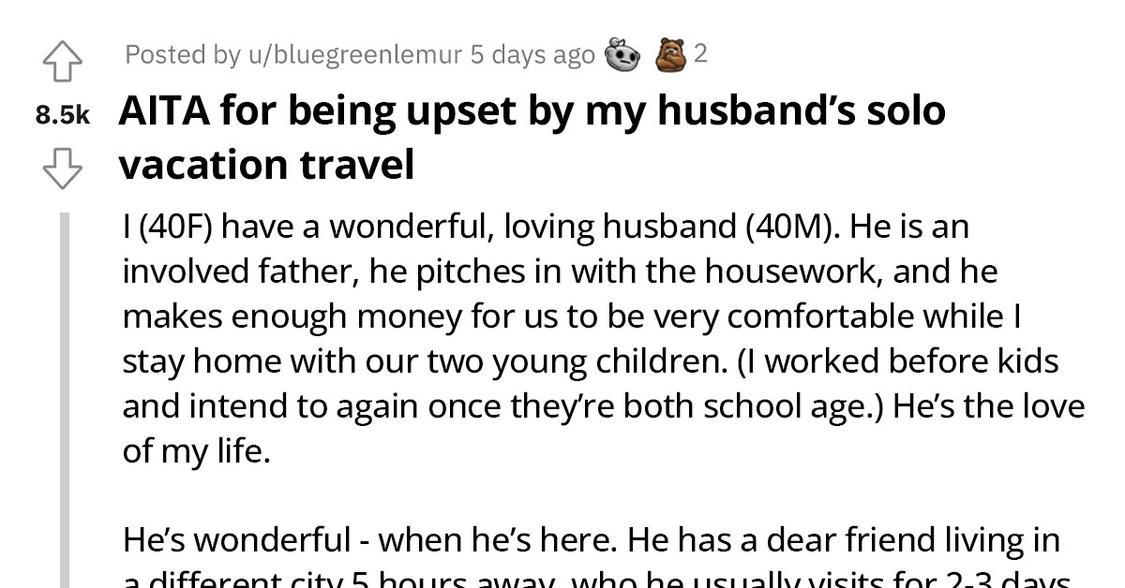The image size is (1125, 588).
Task: Select the upvote arrow above the score
Action: coord(64,59)
